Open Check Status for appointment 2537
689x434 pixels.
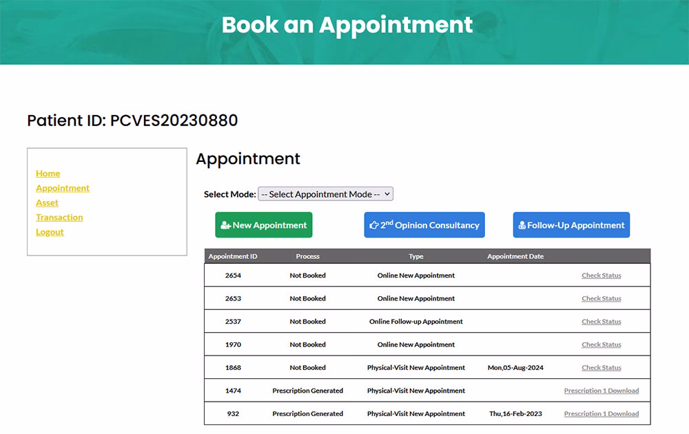601,321
